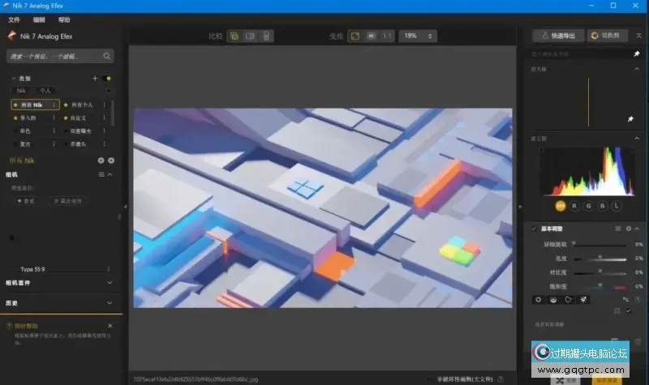
Task: Adjust the 对比度 contrast slider
Action: 600,273
